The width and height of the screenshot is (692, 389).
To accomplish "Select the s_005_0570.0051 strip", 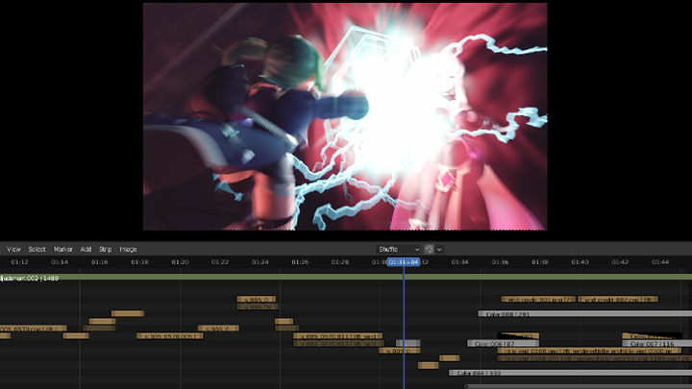I will (x=170, y=336).
